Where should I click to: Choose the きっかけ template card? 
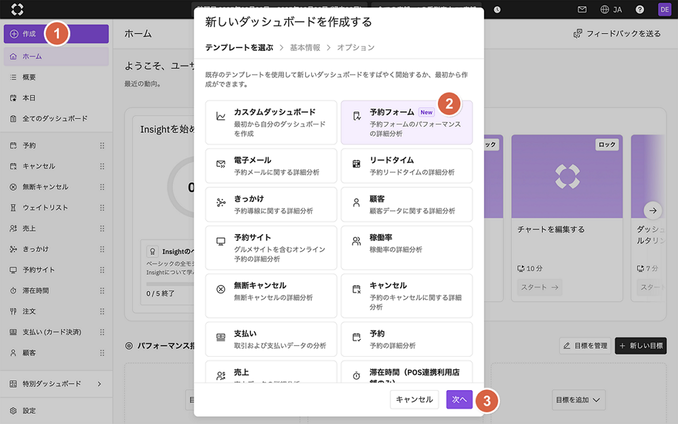pos(271,204)
